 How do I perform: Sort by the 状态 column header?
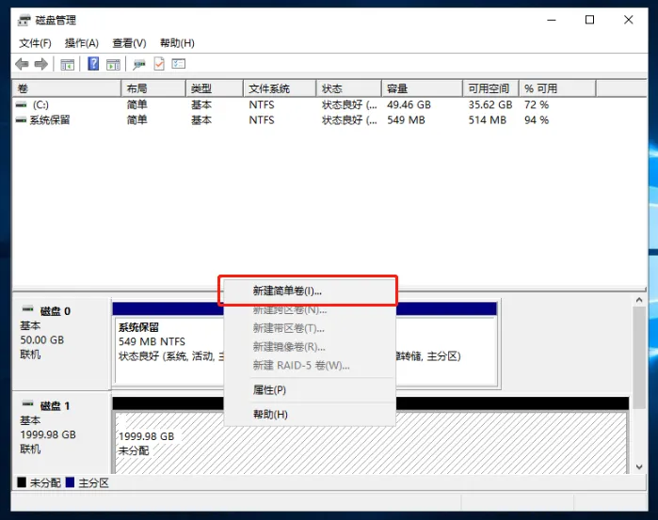[349, 88]
